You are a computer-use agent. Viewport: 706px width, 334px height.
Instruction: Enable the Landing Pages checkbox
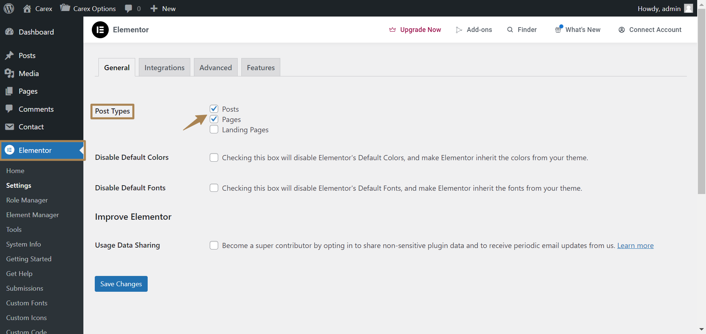214,129
